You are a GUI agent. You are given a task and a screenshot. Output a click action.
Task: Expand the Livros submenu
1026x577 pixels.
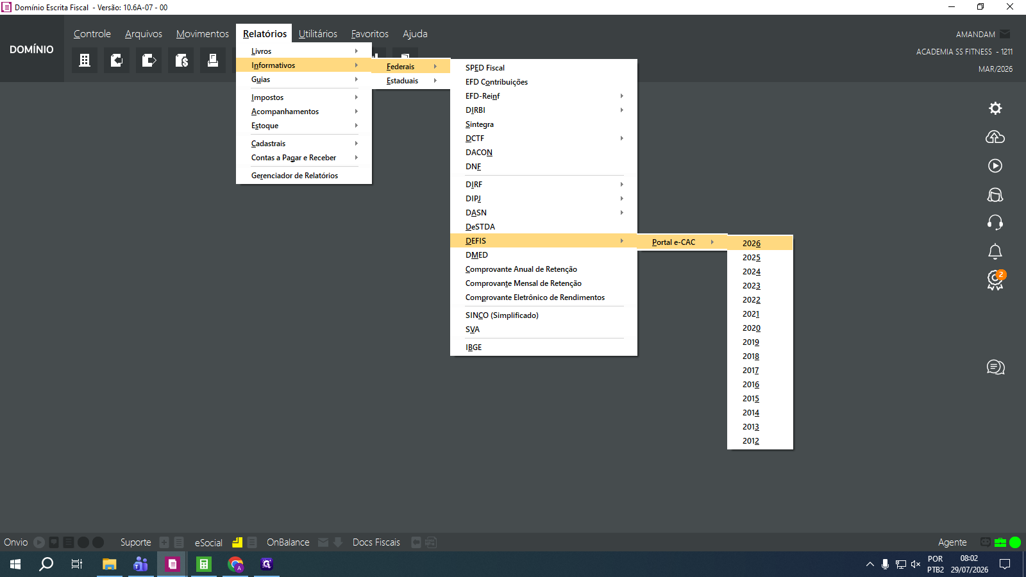304,51
